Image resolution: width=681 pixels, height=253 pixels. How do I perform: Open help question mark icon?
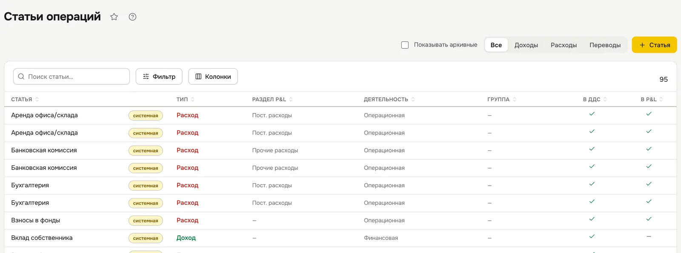pos(132,17)
